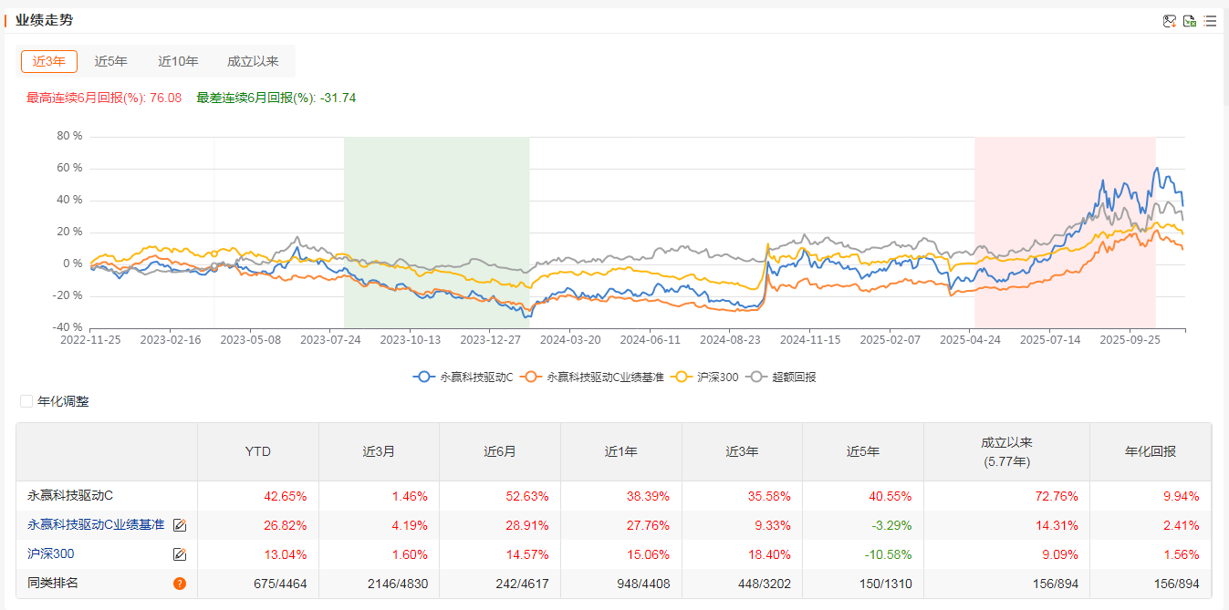Click the export to Excel icon
Image resolution: width=1229 pixels, height=610 pixels.
click(x=1190, y=21)
